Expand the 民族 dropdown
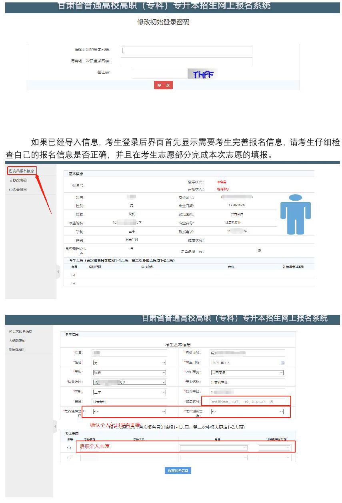 [x=129, y=372]
